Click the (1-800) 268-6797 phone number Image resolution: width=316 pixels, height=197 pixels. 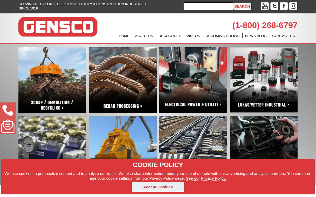pyautogui.click(x=265, y=25)
